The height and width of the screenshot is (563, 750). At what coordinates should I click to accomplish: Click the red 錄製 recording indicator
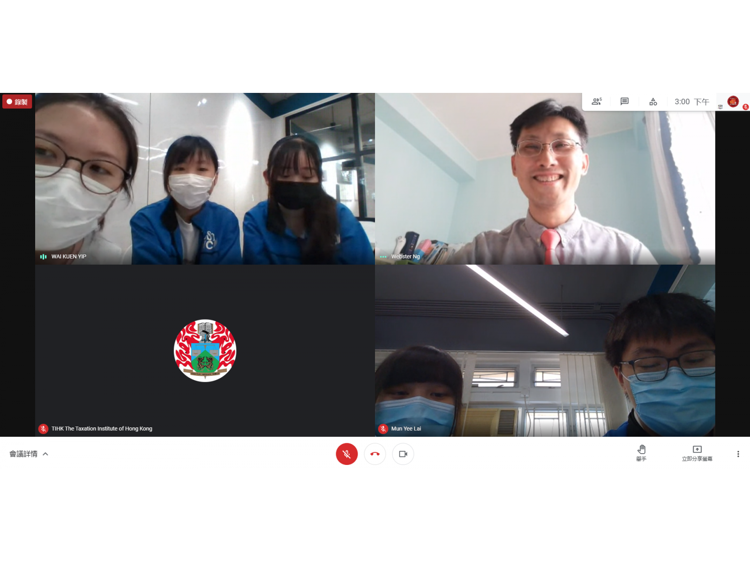coord(17,102)
